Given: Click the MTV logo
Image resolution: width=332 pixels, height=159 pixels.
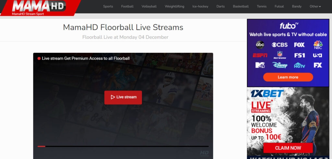Looking at the screenshot, I should pos(260,65).
